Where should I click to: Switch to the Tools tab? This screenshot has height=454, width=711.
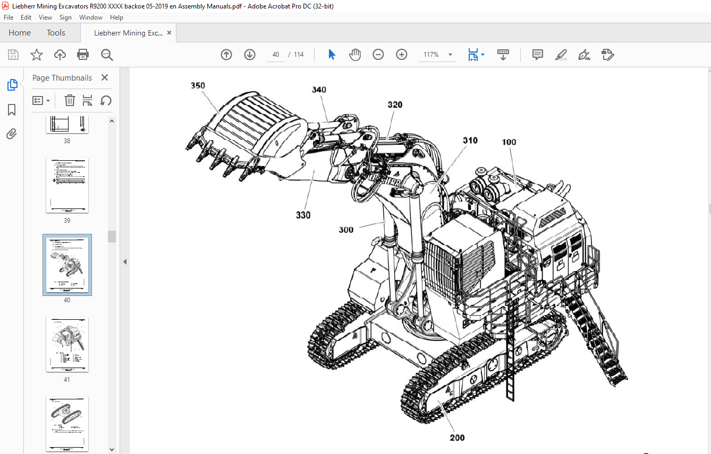click(x=56, y=33)
